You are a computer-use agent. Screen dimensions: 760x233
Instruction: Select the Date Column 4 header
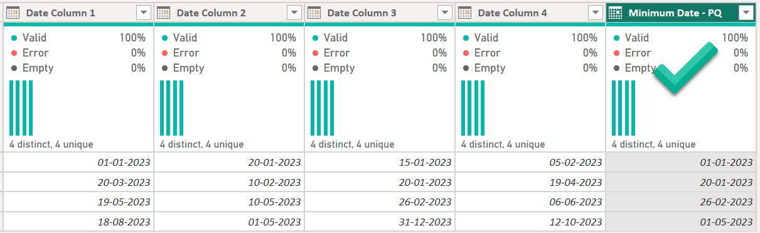530,13
